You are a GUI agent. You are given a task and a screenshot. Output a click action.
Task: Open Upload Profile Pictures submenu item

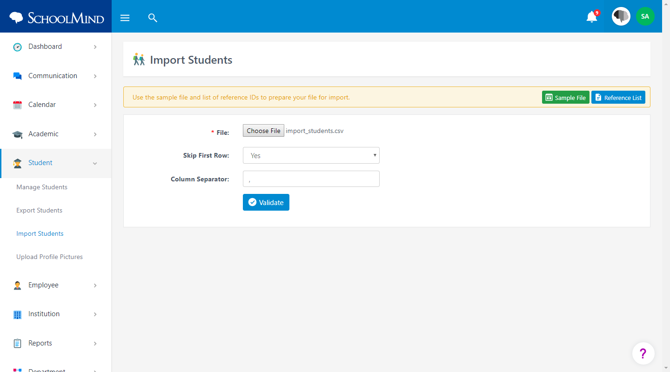pyautogui.click(x=49, y=257)
